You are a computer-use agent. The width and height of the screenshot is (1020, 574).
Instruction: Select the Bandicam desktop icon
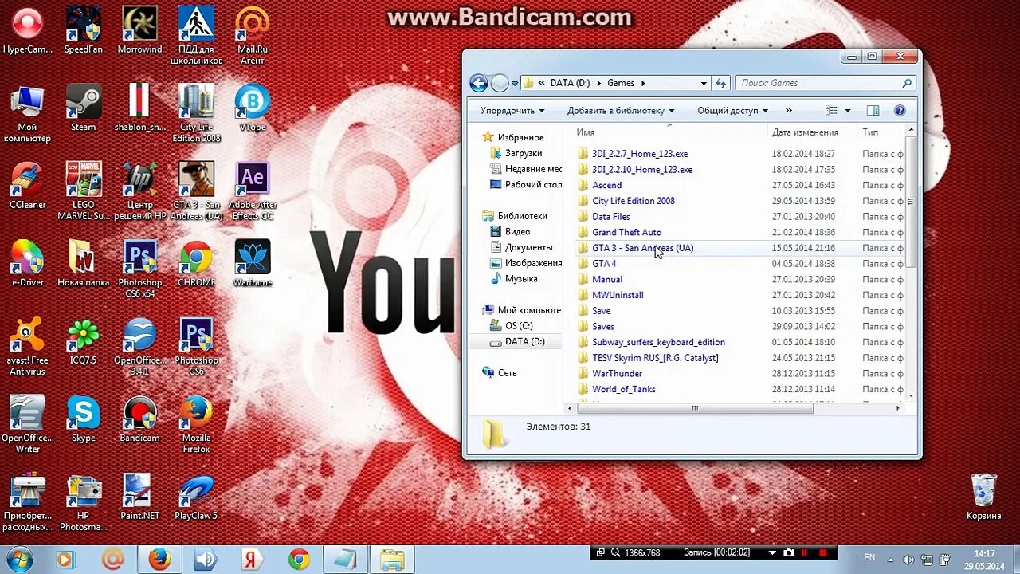tap(139, 419)
